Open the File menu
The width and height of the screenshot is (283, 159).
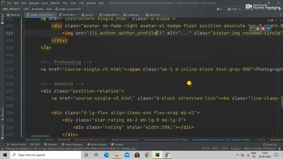[9, 3]
